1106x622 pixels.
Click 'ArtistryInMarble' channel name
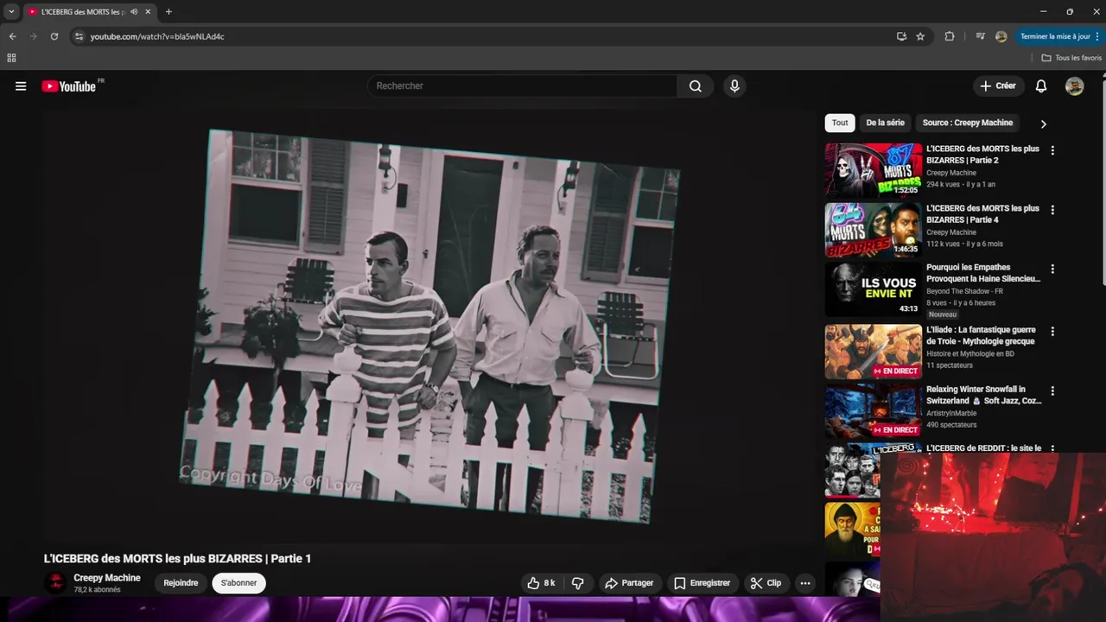(x=951, y=413)
